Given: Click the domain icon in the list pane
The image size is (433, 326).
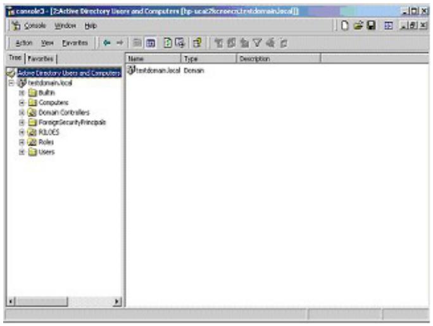Looking at the screenshot, I should pyautogui.click(x=130, y=70).
